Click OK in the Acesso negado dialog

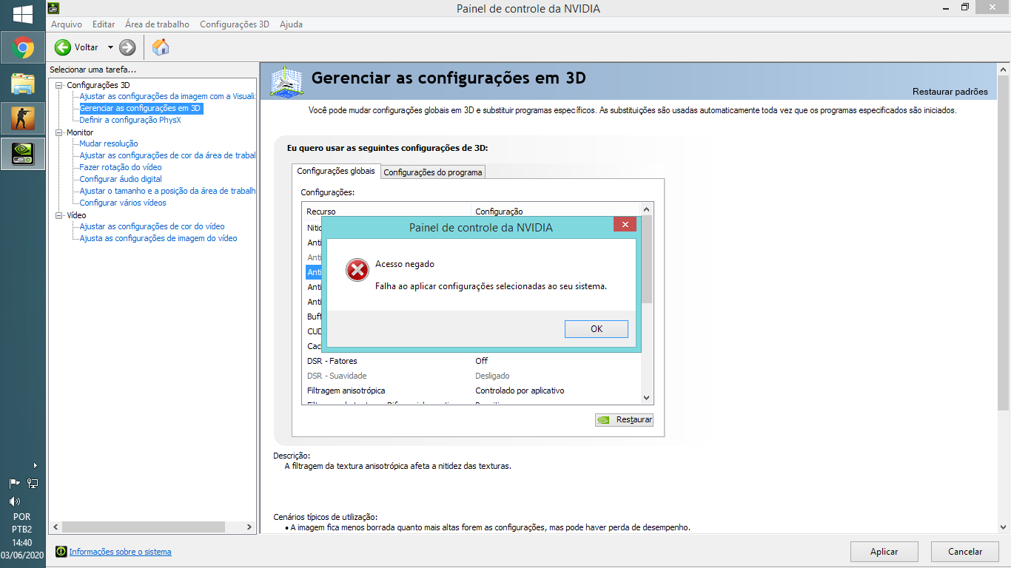pyautogui.click(x=596, y=329)
